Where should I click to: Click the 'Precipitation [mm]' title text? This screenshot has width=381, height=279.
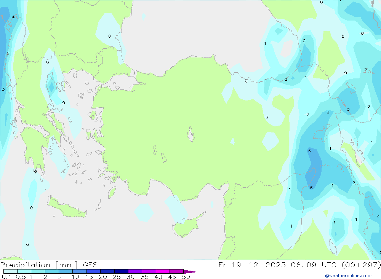click(x=39, y=265)
